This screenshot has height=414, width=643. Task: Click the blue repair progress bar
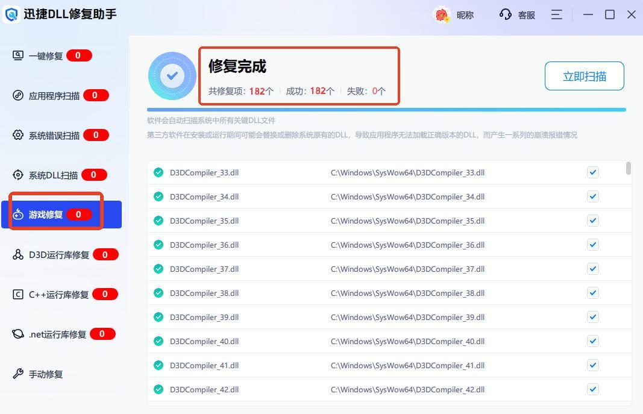click(x=386, y=110)
